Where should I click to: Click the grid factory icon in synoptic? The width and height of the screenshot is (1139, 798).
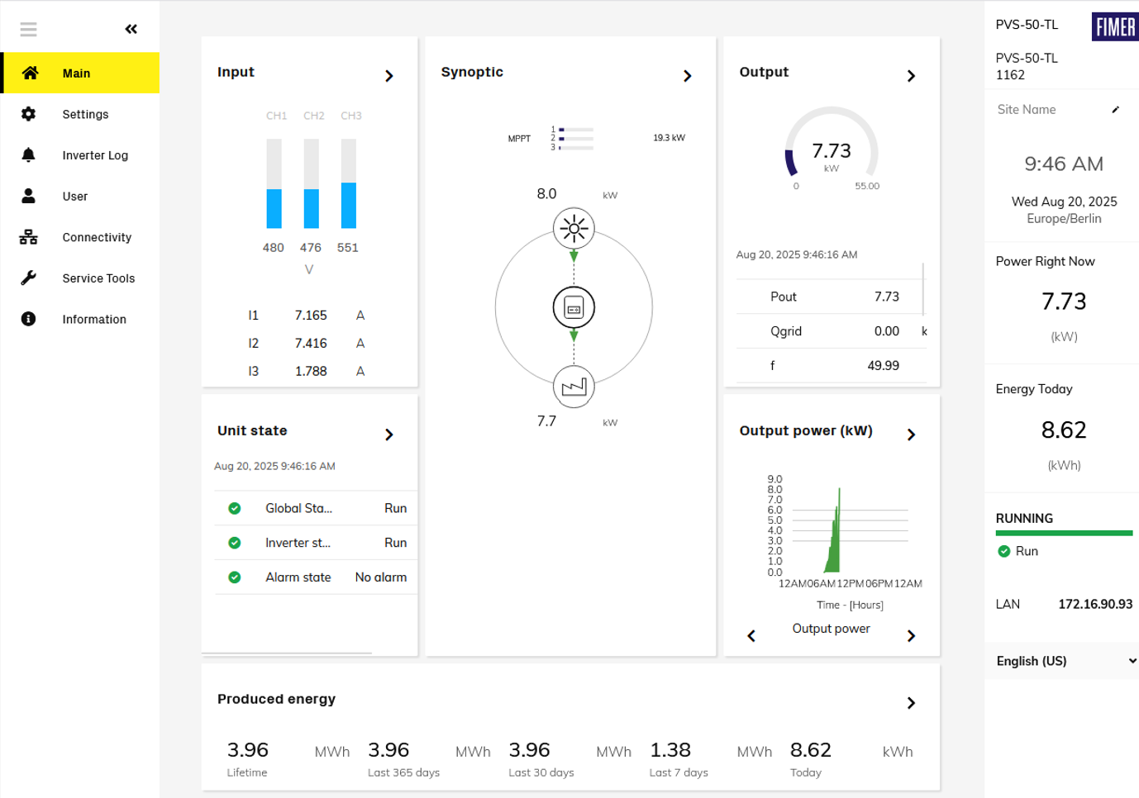pyautogui.click(x=574, y=387)
